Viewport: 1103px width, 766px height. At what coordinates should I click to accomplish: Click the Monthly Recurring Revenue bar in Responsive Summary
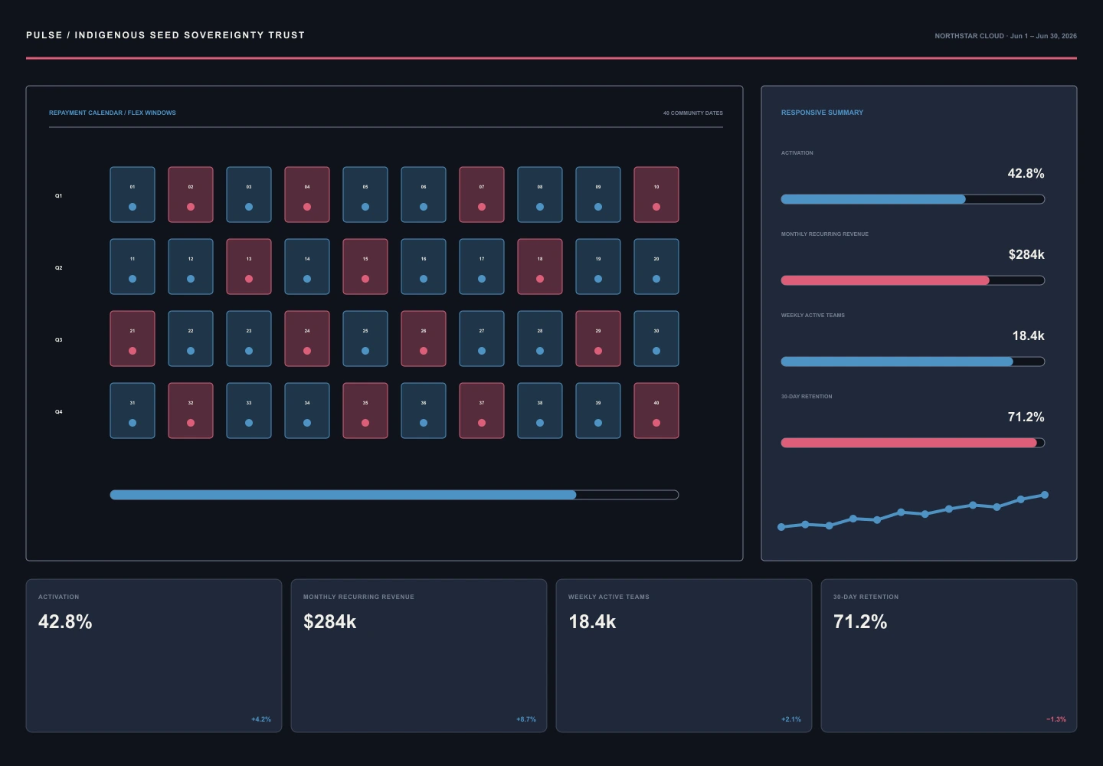[913, 280]
